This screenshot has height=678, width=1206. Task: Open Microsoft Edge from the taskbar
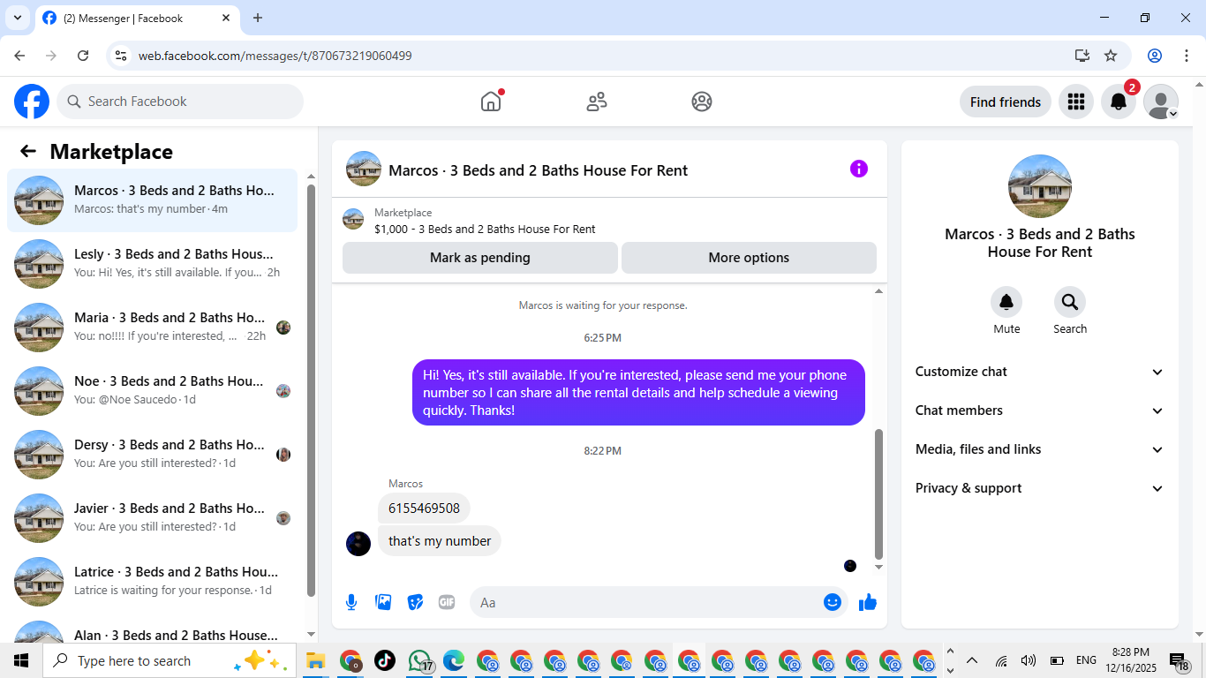tap(454, 660)
